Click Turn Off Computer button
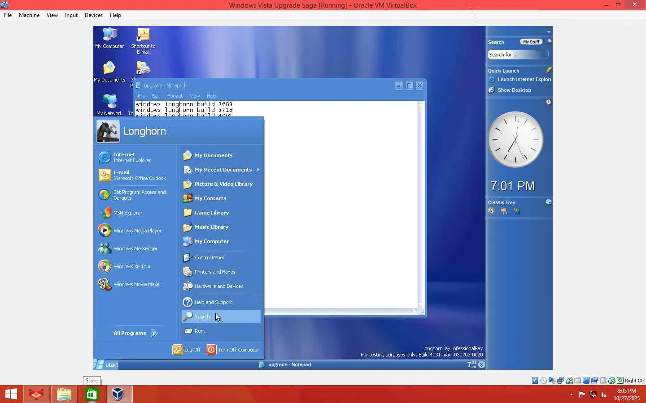The image size is (646, 403). [x=233, y=350]
